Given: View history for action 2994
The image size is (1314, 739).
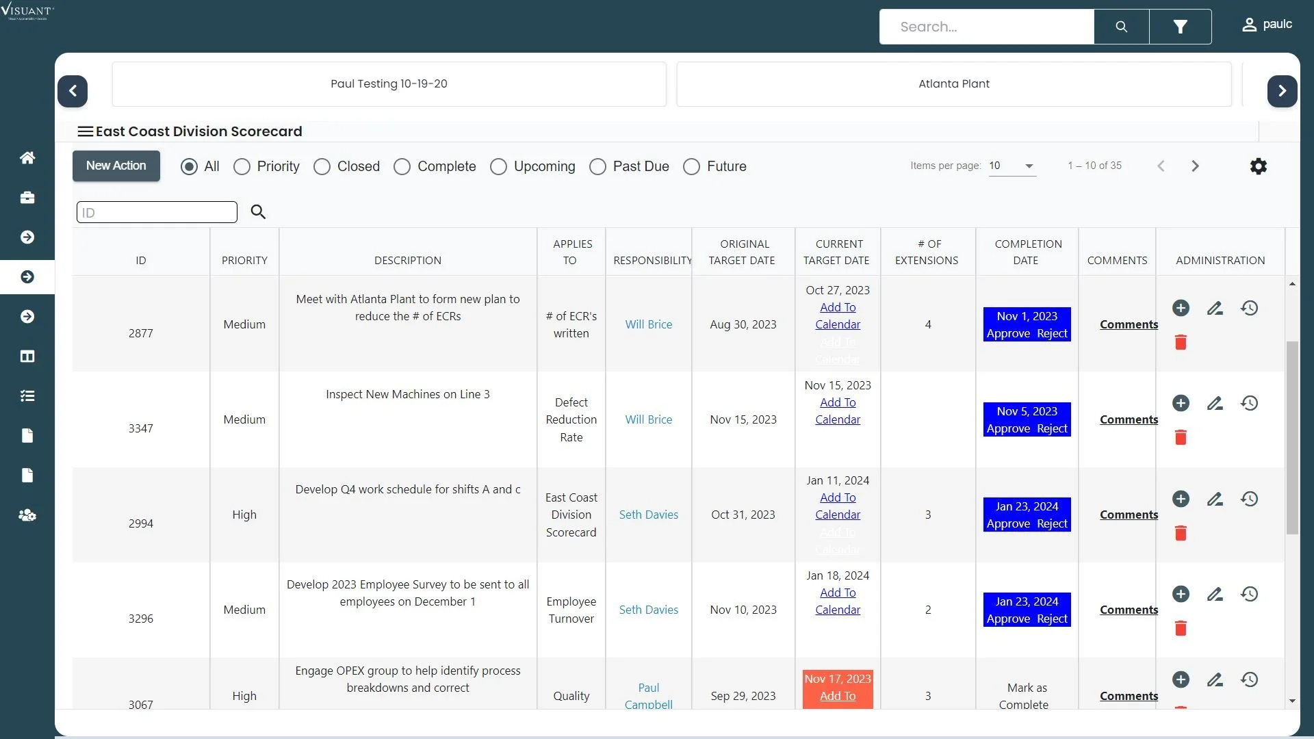Looking at the screenshot, I should point(1250,499).
